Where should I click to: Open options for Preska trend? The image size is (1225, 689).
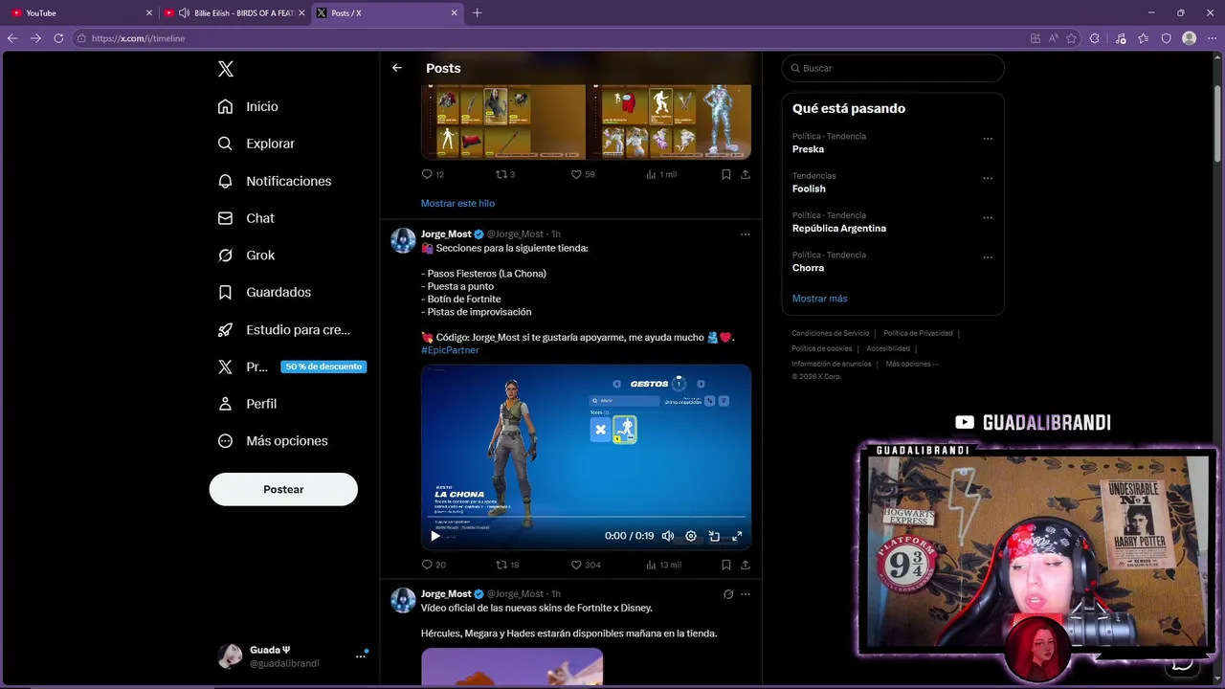pos(988,139)
